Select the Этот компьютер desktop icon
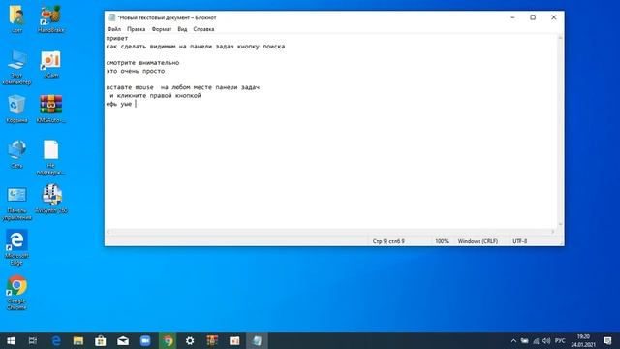The width and height of the screenshot is (620, 349). (x=16, y=67)
